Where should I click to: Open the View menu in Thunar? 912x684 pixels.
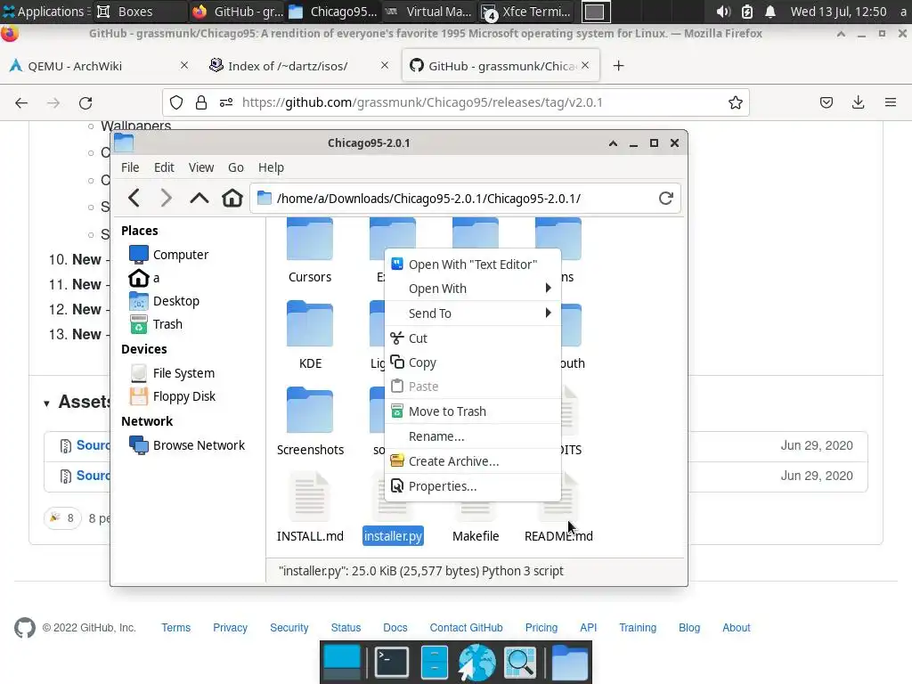[200, 167]
